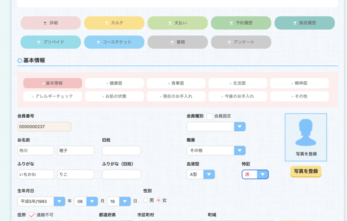Image resolution: width=347 pixels, height=221 pixels.
Task: Open the 支払い section
Action: tap(178, 23)
